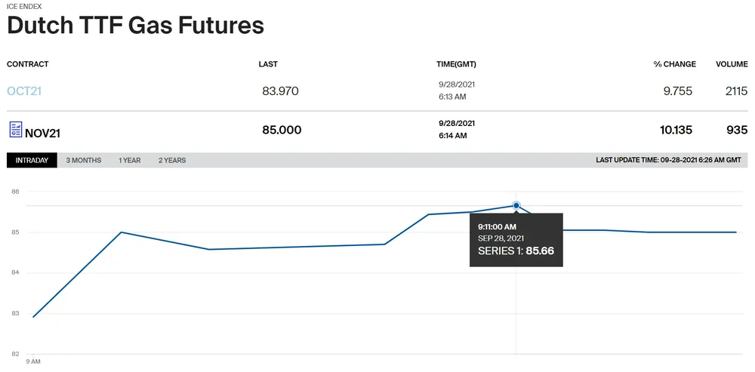The height and width of the screenshot is (372, 755).
Task: Switch to the INTRADAY tab
Action: (32, 160)
